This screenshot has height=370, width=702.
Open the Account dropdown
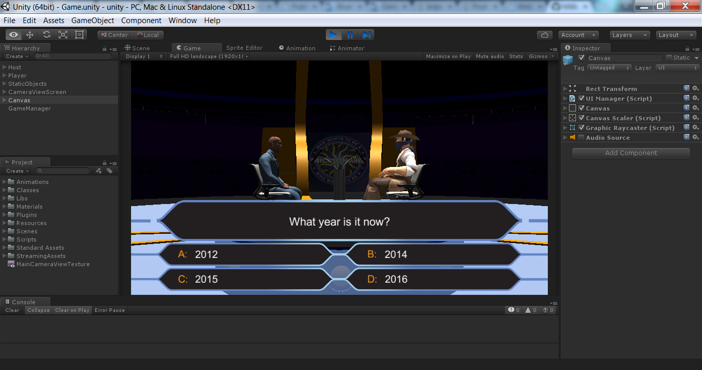click(x=579, y=35)
